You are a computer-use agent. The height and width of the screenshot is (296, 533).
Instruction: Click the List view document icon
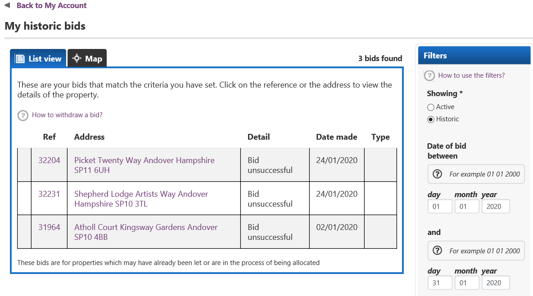pyautogui.click(x=20, y=59)
